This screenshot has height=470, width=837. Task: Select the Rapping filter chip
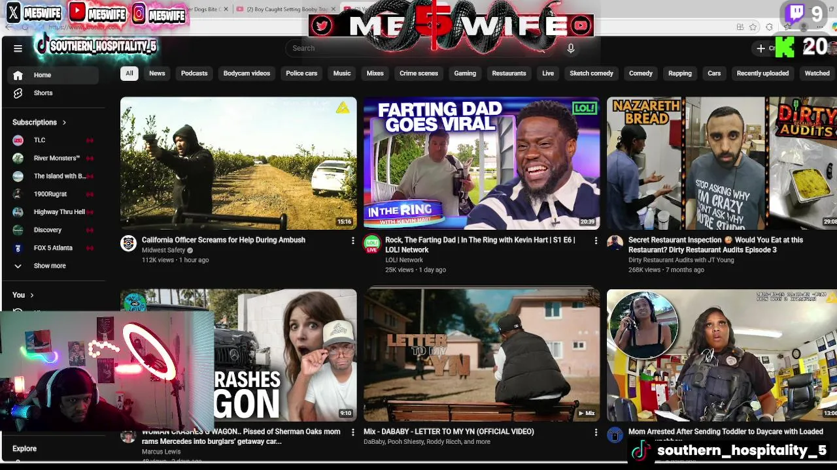(680, 73)
